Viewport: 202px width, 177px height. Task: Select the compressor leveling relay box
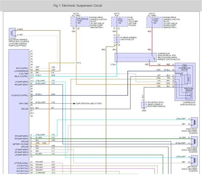(x=136, y=58)
